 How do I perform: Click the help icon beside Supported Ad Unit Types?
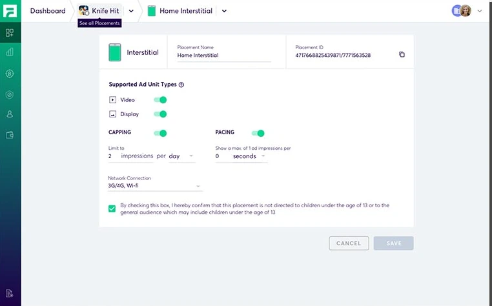181,85
